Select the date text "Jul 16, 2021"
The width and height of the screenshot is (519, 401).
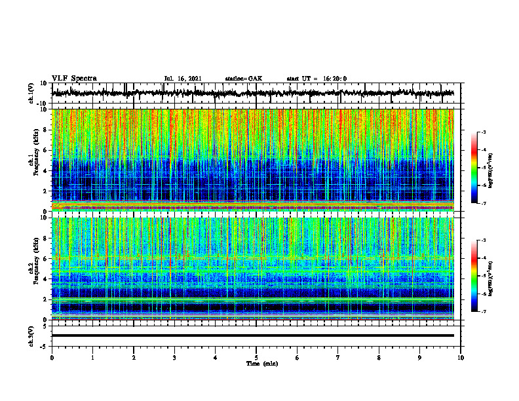[183, 79]
